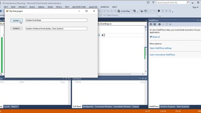201x113 pixels.
Task: Open the Autos panel options arrow
Action: (x=63, y=78)
